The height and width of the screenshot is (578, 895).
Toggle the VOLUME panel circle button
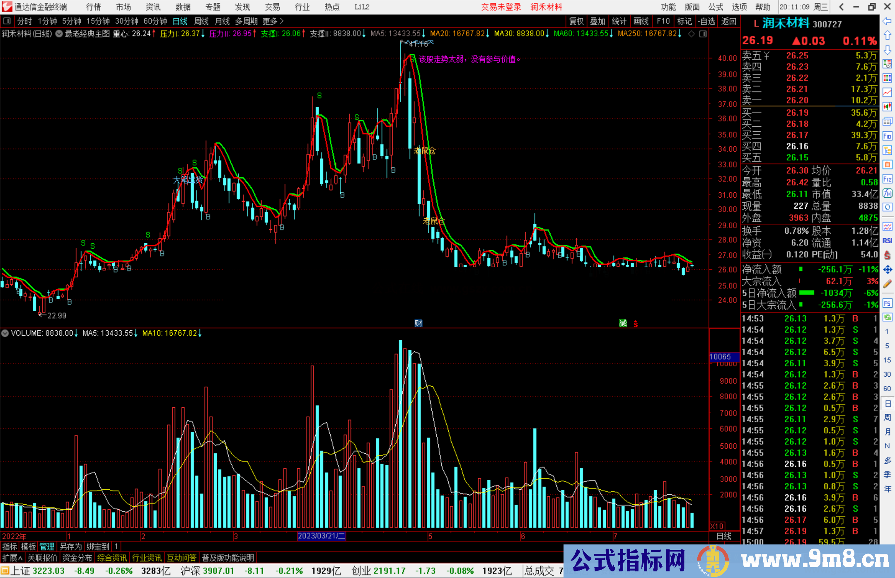pos(5,333)
